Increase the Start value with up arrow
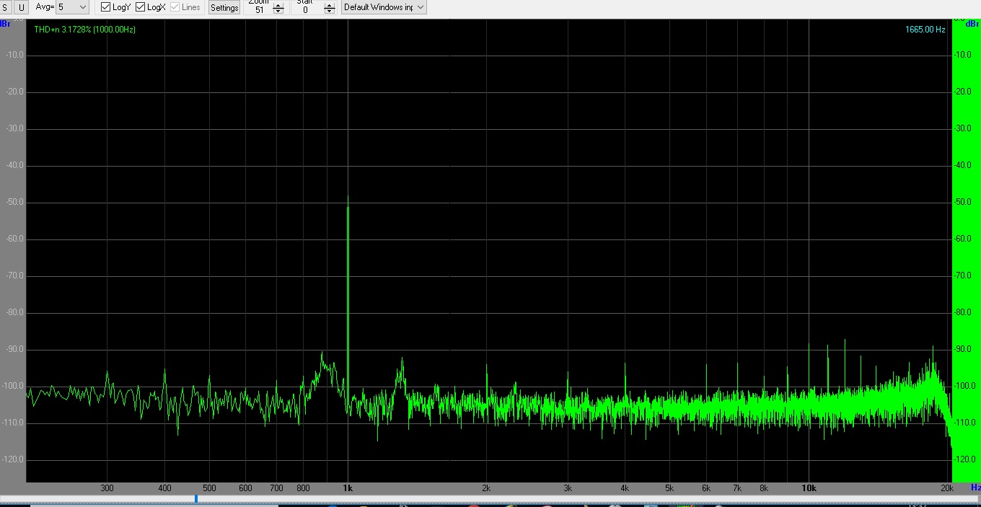The width and height of the screenshot is (981, 507). pyautogui.click(x=330, y=6)
